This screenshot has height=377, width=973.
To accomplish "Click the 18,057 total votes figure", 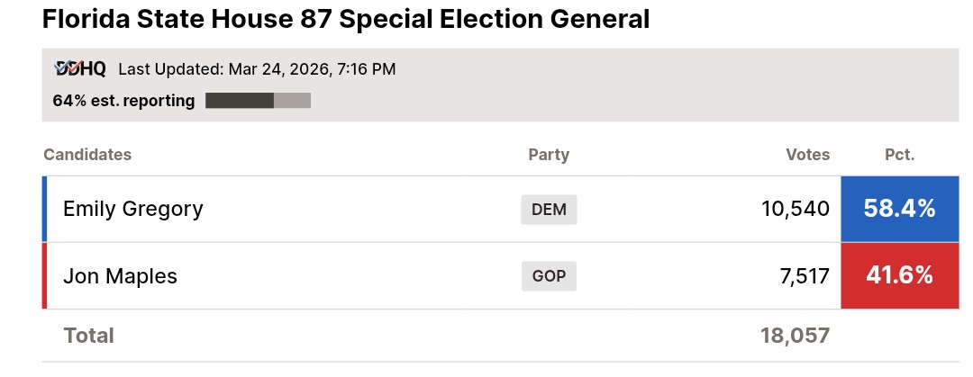I will pos(795,336).
